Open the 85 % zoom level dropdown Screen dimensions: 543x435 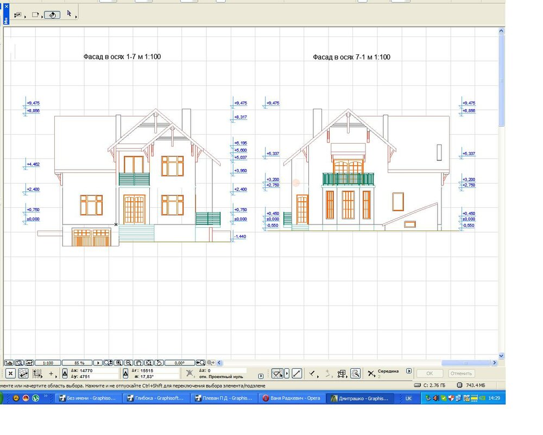coord(77,363)
